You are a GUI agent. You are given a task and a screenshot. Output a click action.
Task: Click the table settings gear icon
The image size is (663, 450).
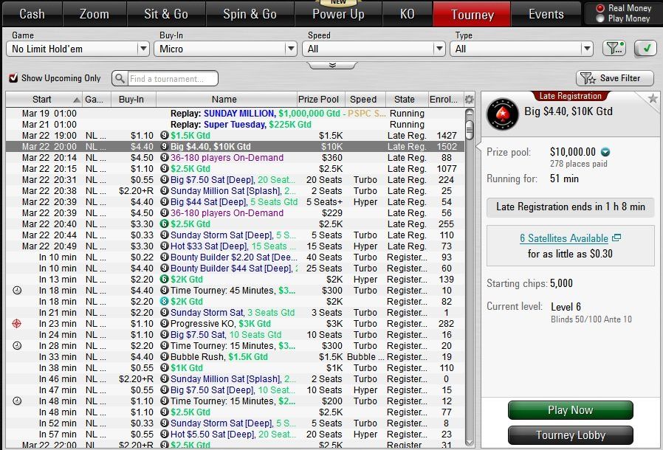(x=470, y=100)
